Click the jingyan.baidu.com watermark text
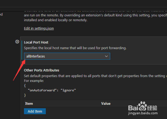Screen dimensions: 167x119 point(143,113)
